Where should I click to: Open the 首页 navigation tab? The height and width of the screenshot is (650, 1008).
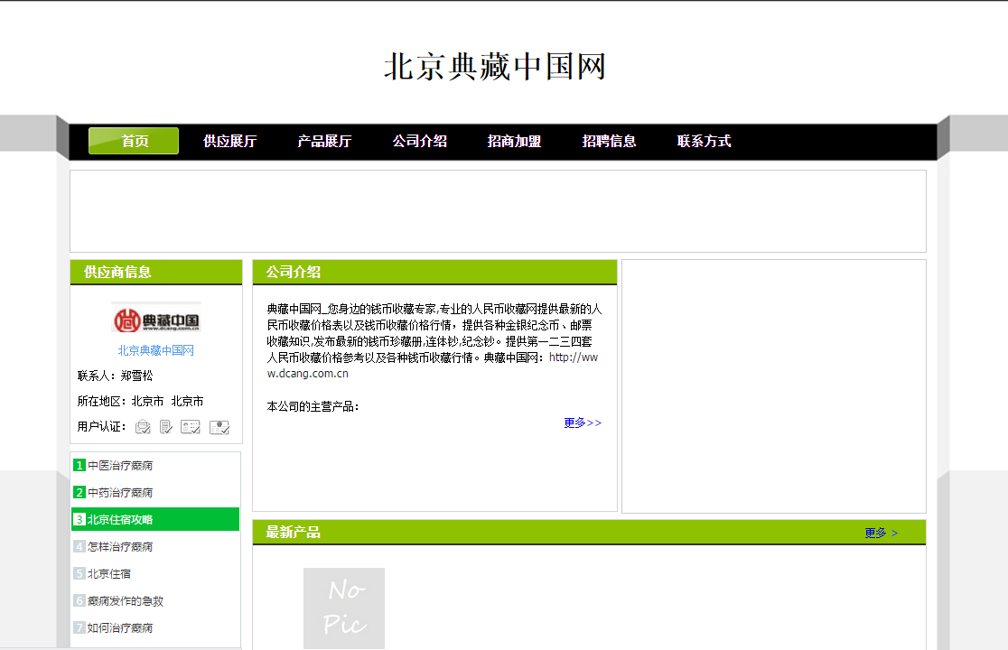(134, 141)
